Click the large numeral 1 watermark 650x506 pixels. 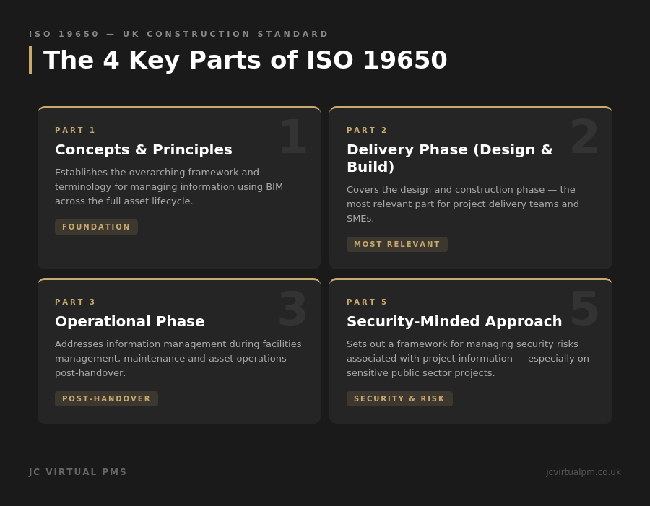(x=293, y=137)
